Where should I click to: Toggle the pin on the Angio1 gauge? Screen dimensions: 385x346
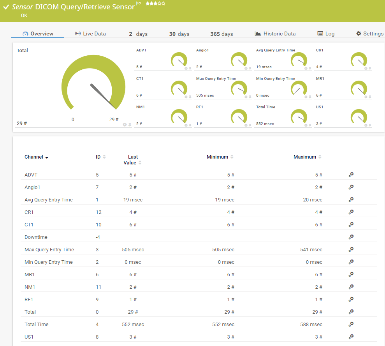(250, 69)
